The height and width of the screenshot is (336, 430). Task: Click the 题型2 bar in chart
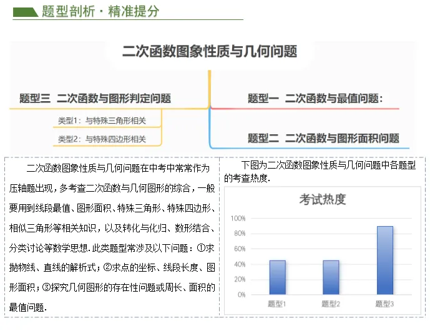tap(331, 277)
